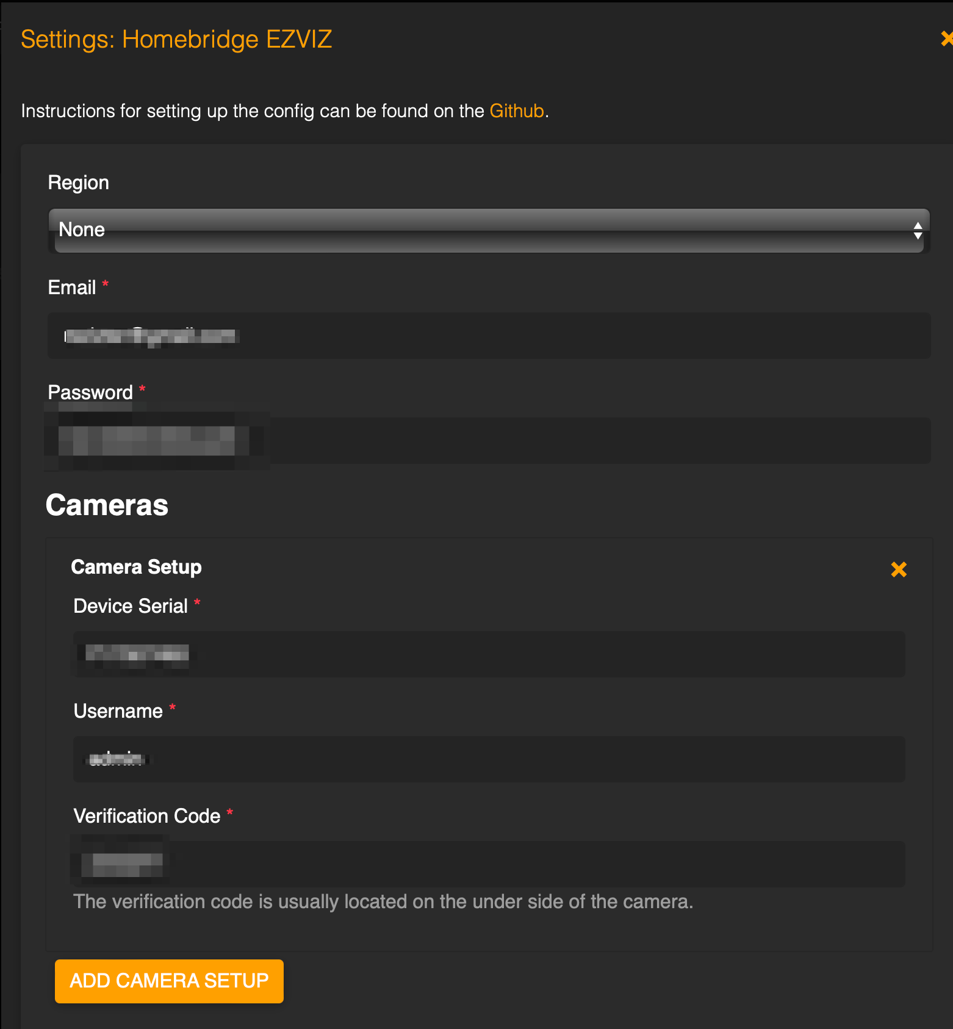This screenshot has height=1029, width=953.
Task: Click the Device Serial label
Action: tap(131, 606)
